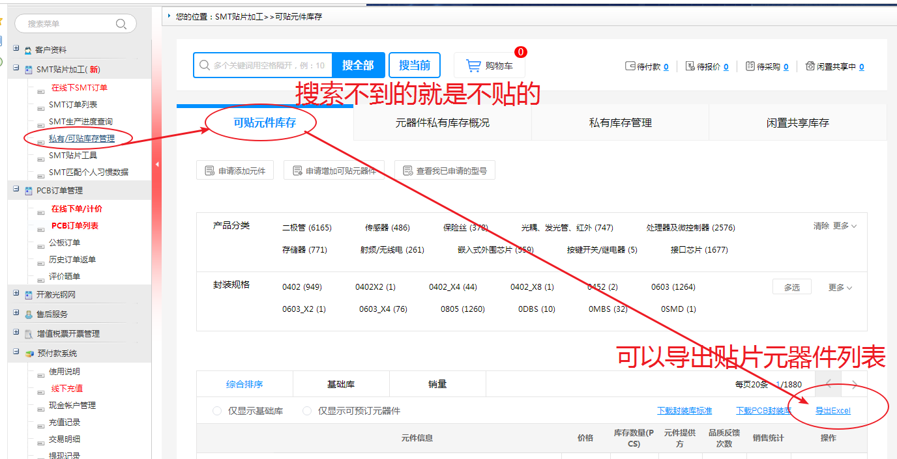Click the 闲置共享中 icon

[810, 66]
